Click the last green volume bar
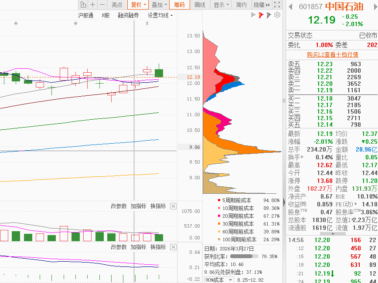The width and height of the screenshot is (378, 283). [159, 238]
